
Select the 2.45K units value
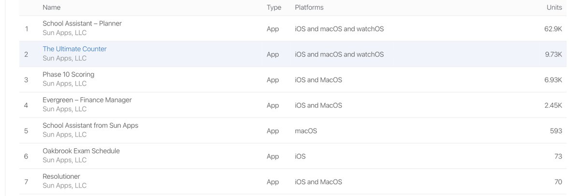point(553,105)
